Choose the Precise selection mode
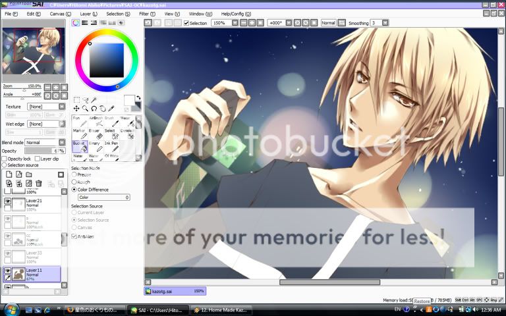Screen dimensions: 506x316 click(x=74, y=174)
